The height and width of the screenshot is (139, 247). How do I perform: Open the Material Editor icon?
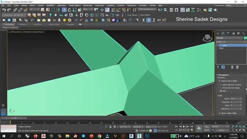(199, 10)
